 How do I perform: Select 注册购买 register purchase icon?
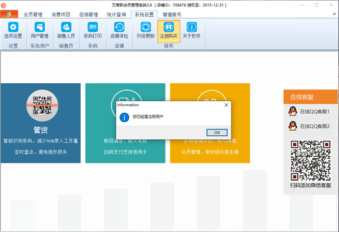[168, 30]
